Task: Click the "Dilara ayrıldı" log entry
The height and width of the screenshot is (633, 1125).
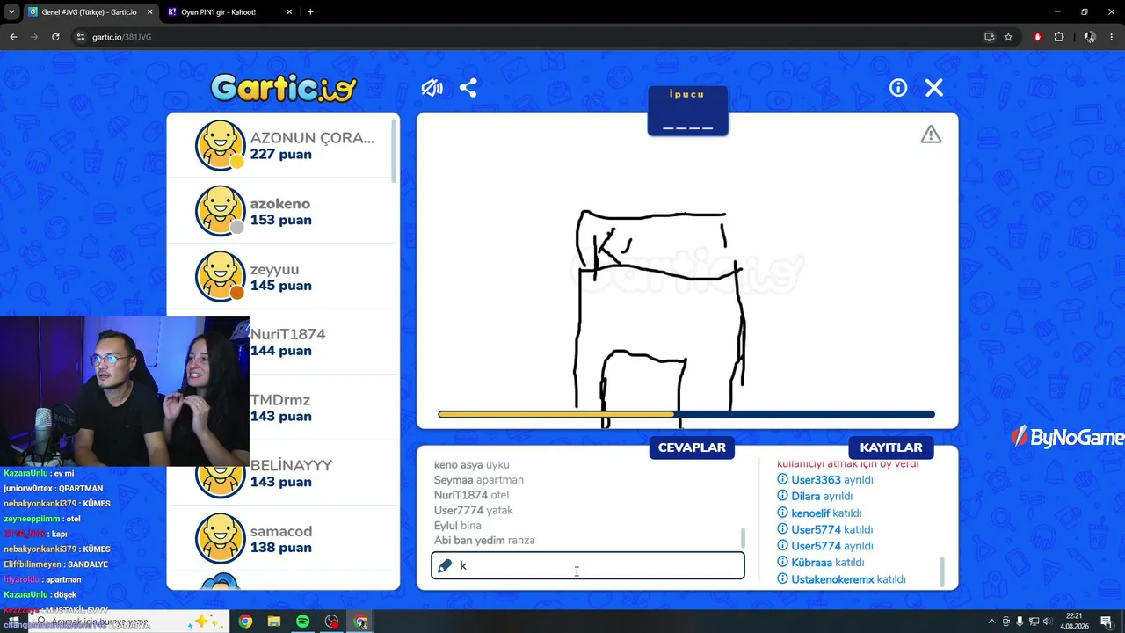Action: pos(815,497)
